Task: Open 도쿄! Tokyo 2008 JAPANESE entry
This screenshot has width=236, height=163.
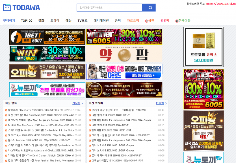Action: click(41, 135)
